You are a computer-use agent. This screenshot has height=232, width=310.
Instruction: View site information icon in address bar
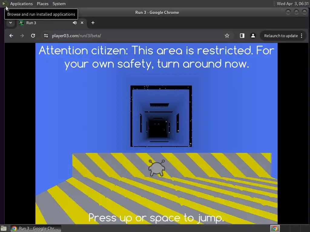click(46, 36)
